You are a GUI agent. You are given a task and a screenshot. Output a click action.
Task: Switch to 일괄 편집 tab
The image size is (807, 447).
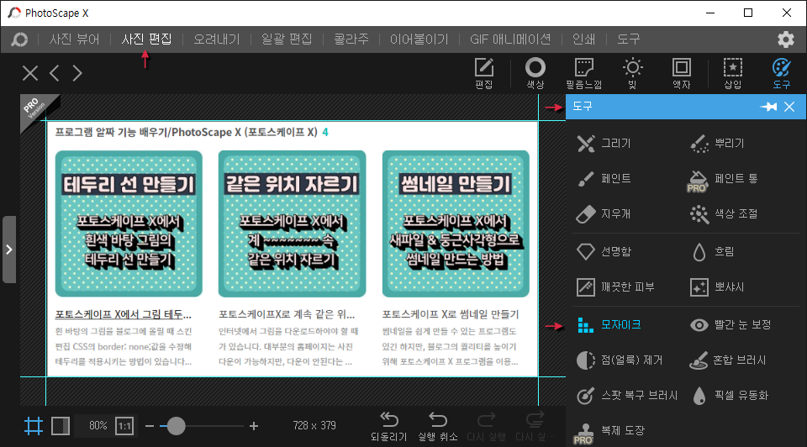point(287,39)
